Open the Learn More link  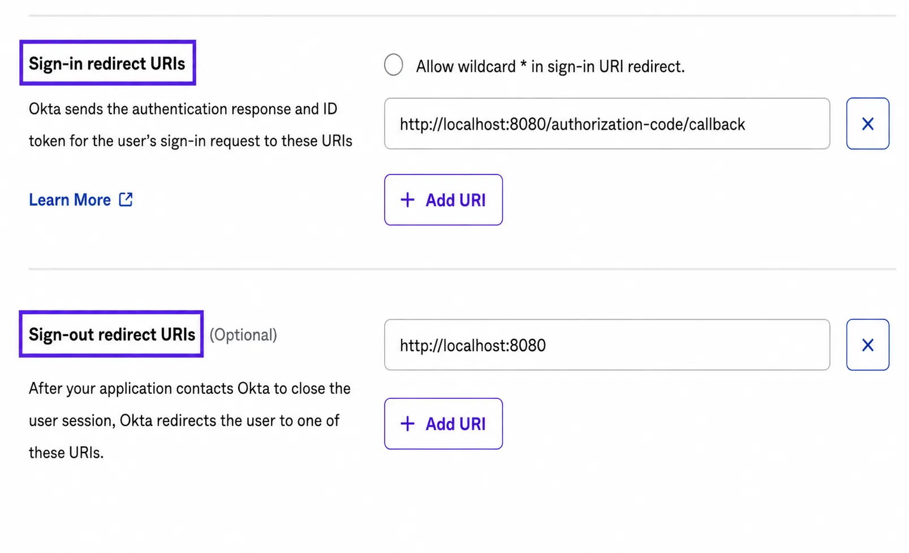click(70, 200)
